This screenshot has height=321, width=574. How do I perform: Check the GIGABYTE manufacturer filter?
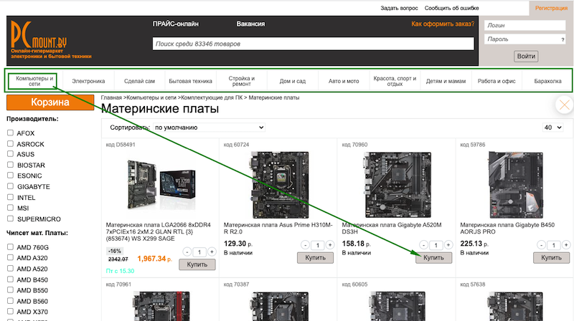click(10, 186)
